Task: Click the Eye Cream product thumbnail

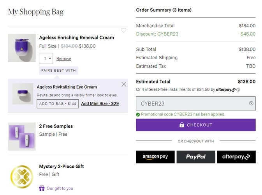Action: (23, 94)
